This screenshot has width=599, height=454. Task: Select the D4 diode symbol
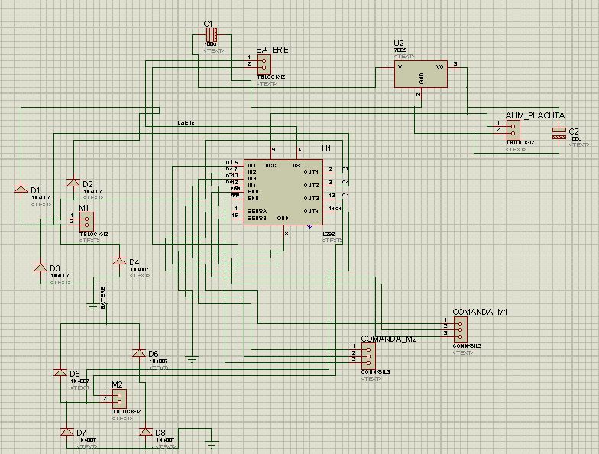[x=119, y=261]
